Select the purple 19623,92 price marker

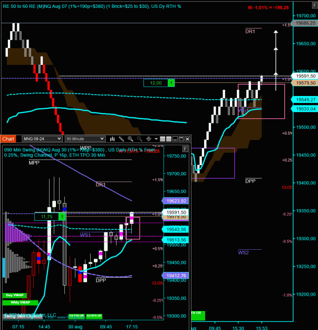(x=175, y=201)
